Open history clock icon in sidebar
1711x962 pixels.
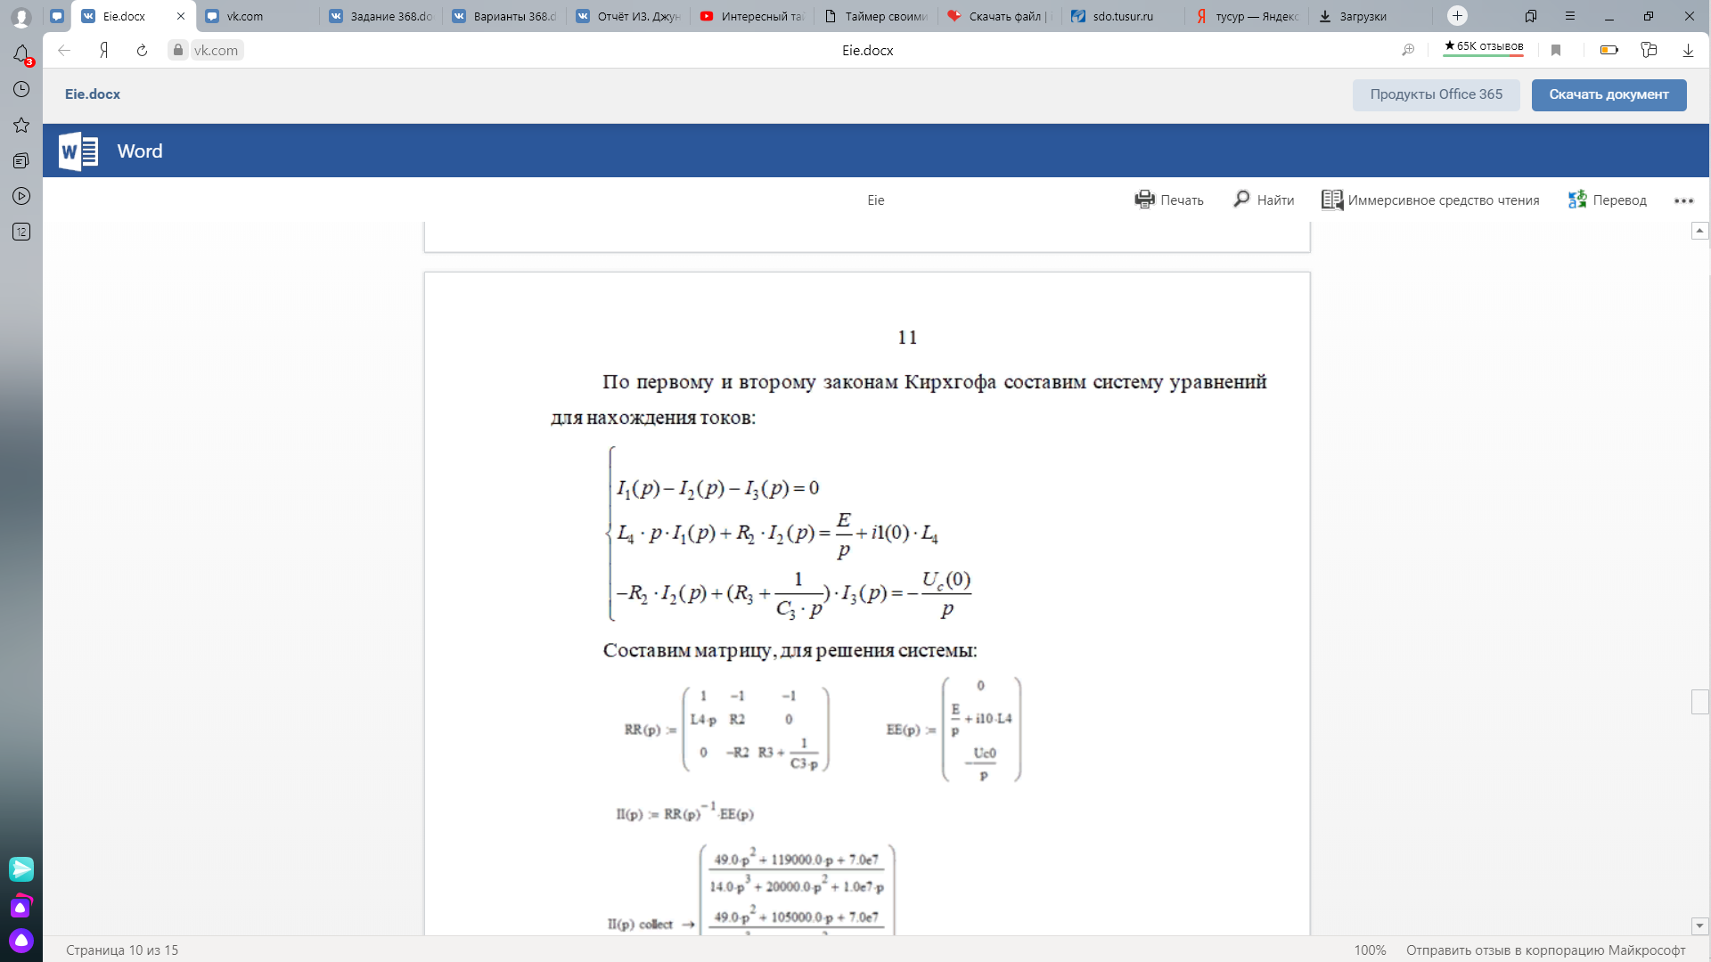pos(21,89)
